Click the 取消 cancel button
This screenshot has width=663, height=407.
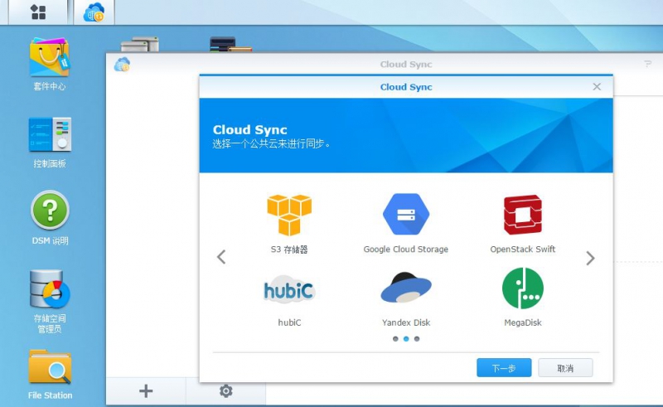pyautogui.click(x=565, y=368)
